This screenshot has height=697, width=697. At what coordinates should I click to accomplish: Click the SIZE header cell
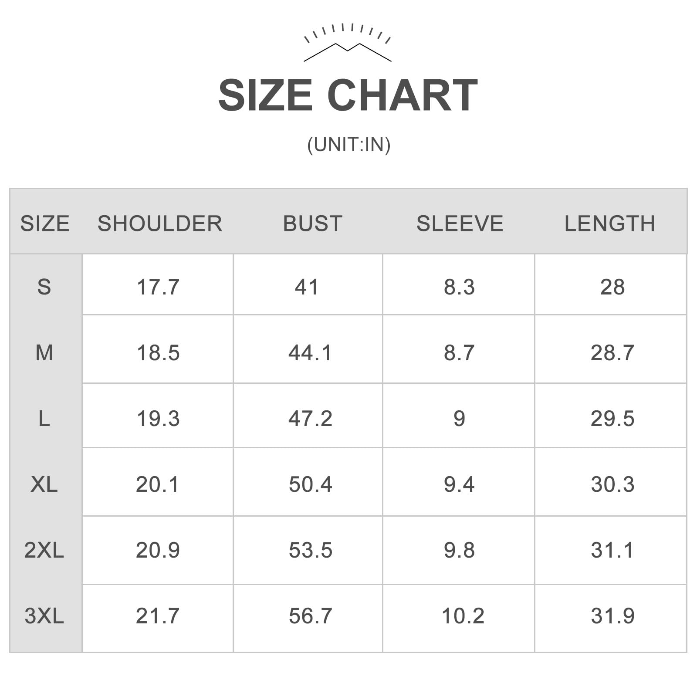[x=45, y=223]
